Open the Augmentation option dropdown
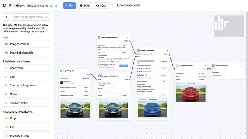The height and width of the screenshot is (139, 248). pyautogui.click(x=106, y=86)
